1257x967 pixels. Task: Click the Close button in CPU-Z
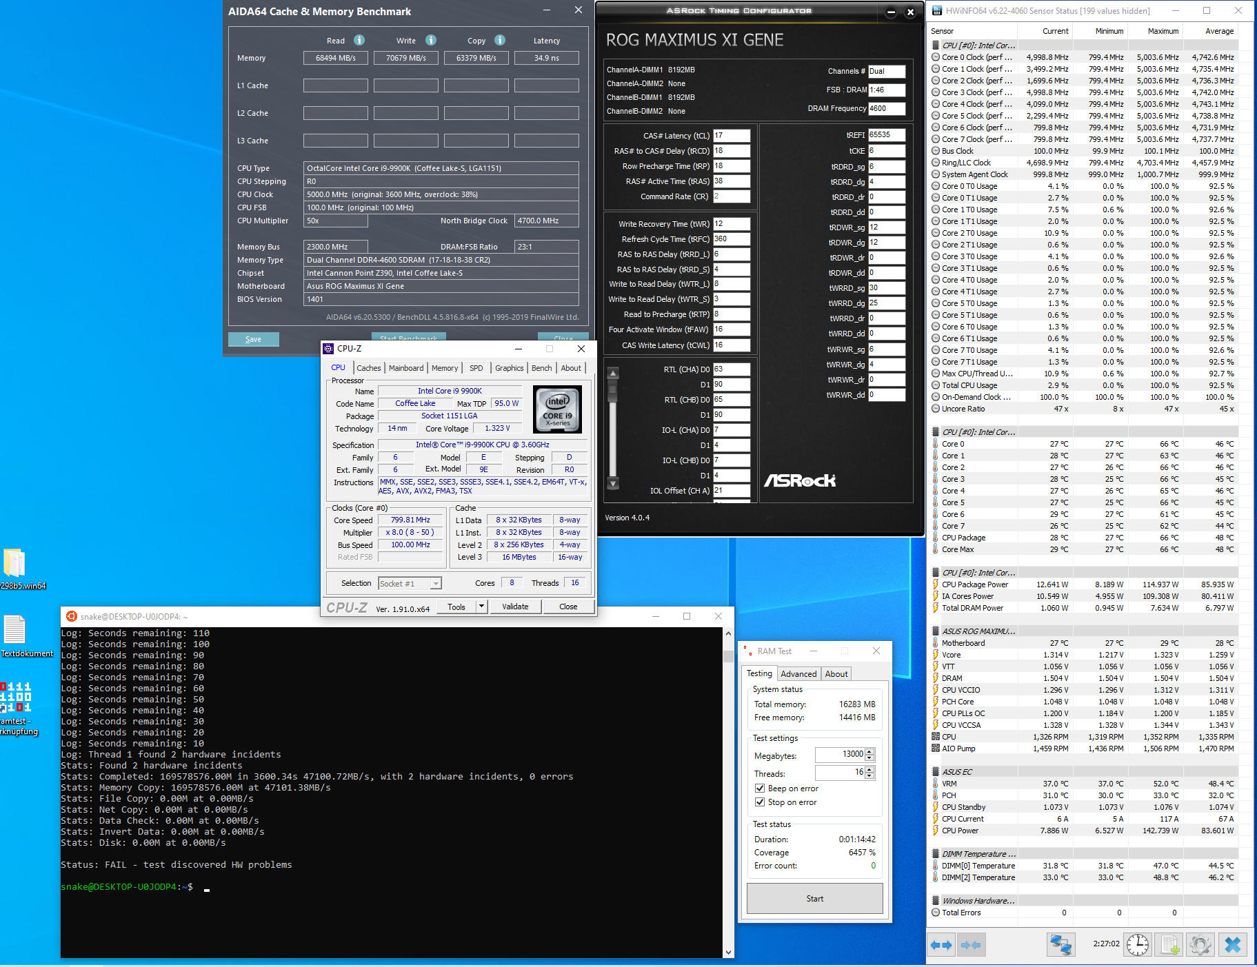[568, 607]
